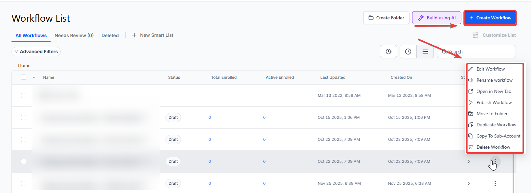This screenshot has width=531, height=193.
Task: Switch to the Needs Review (0) tab
Action: click(74, 35)
